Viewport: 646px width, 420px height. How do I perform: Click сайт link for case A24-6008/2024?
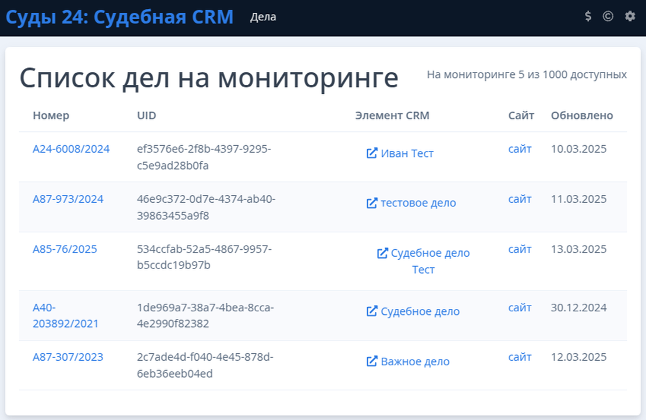[x=520, y=149]
